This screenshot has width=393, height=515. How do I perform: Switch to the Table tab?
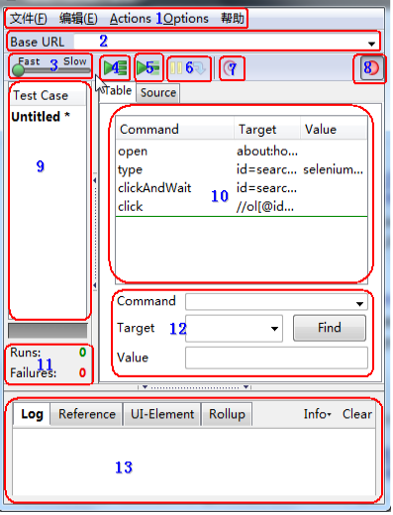117,91
